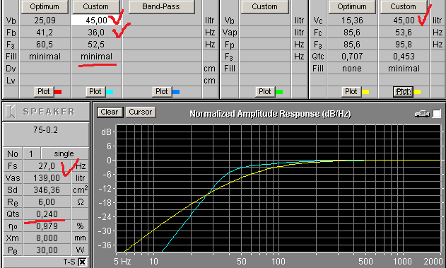The image size is (446, 268).
Task: Click the single configuration field
Action: tap(64, 154)
